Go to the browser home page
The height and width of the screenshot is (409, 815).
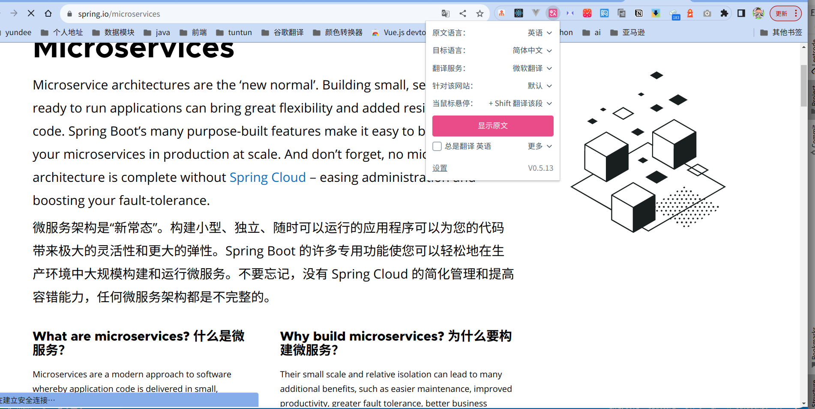tap(48, 14)
